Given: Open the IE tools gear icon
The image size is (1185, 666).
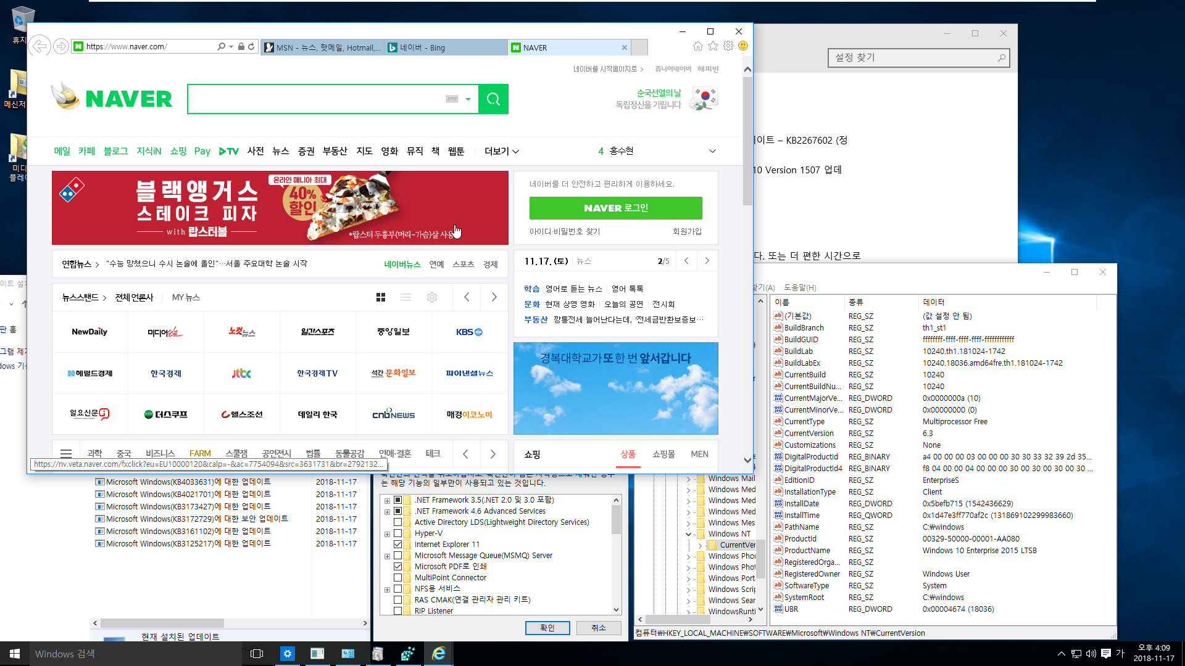Looking at the screenshot, I should (x=728, y=46).
